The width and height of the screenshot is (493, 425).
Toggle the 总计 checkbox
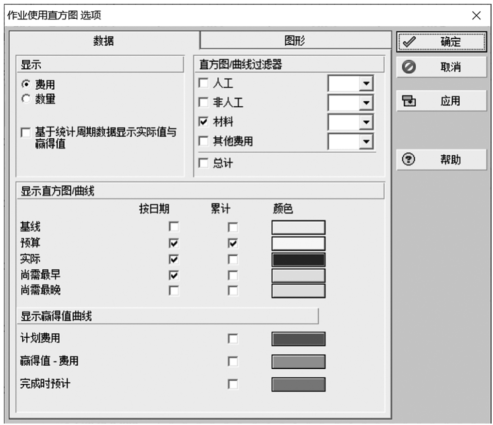click(204, 163)
